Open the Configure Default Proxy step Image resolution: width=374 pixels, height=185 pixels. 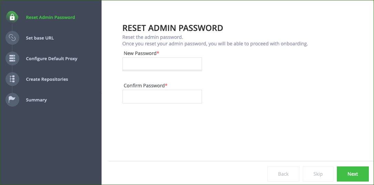point(52,59)
